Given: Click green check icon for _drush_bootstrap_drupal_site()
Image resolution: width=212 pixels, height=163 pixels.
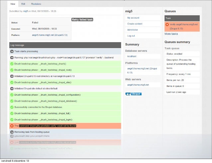Looking at the screenshot, I should tap(12, 82).
